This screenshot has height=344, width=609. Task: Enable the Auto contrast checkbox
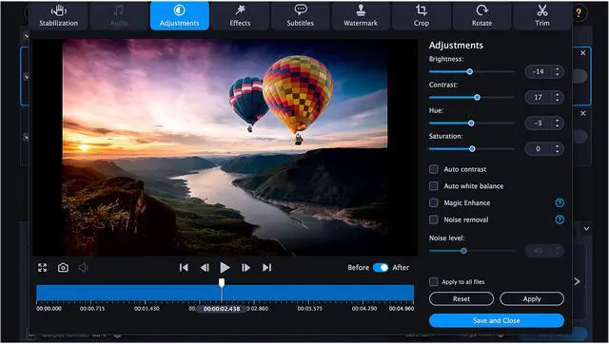[434, 169]
